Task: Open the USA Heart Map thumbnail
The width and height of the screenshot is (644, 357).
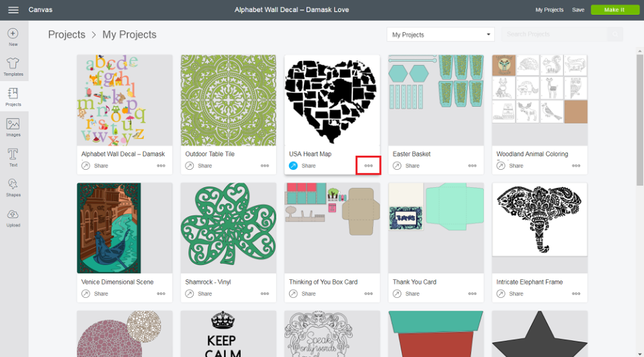Action: tap(332, 101)
